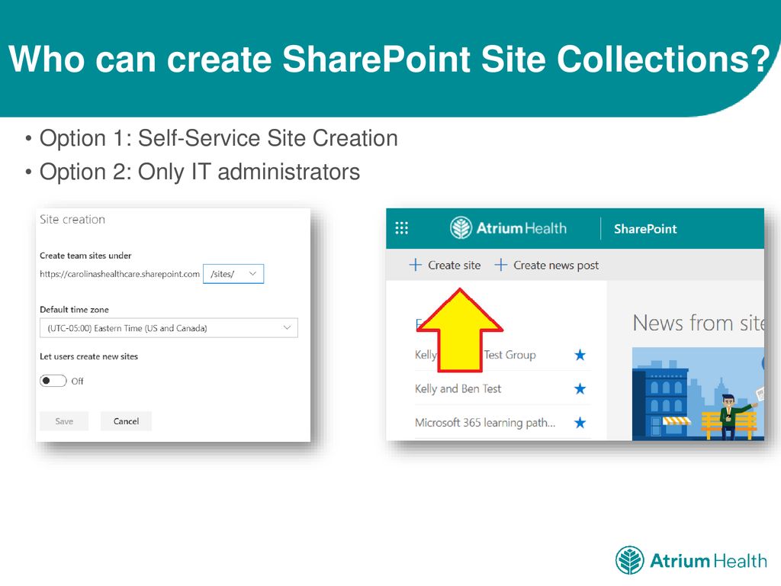
Task: Expand the Default time zone dropdown
Action: coord(169,328)
